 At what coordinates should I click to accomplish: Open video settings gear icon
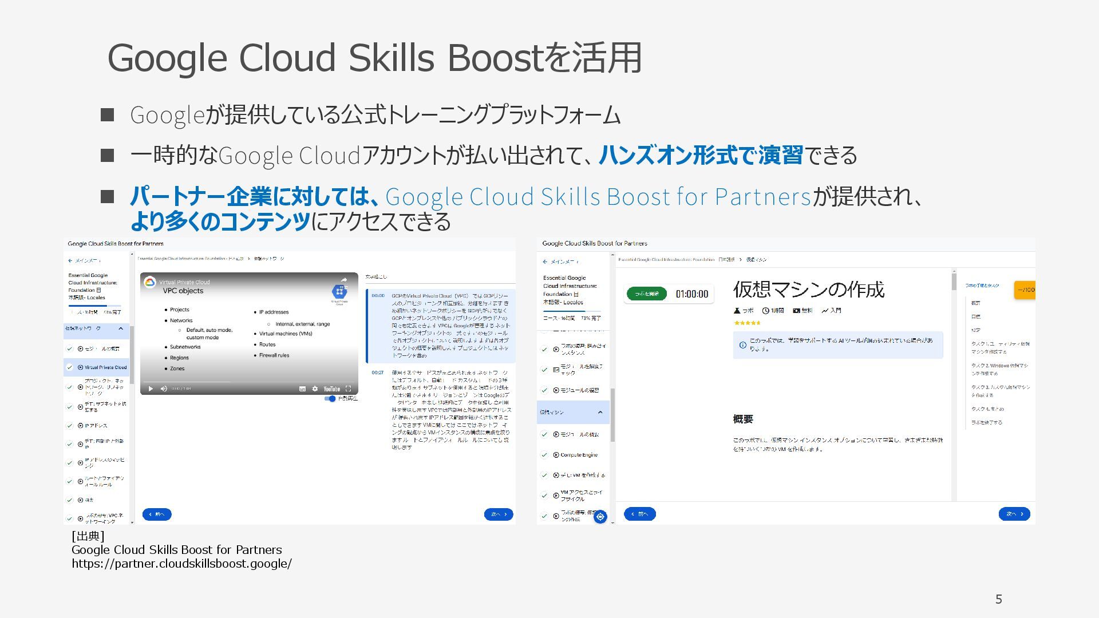coord(315,389)
